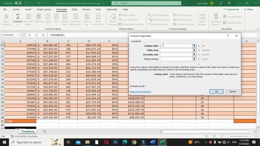Click the horizontal sheet scrollbar

point(205,131)
